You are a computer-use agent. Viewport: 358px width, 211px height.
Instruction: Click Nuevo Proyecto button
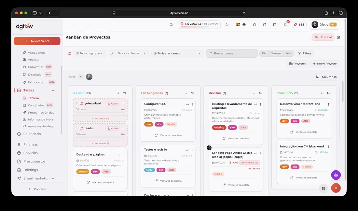coord(325,64)
